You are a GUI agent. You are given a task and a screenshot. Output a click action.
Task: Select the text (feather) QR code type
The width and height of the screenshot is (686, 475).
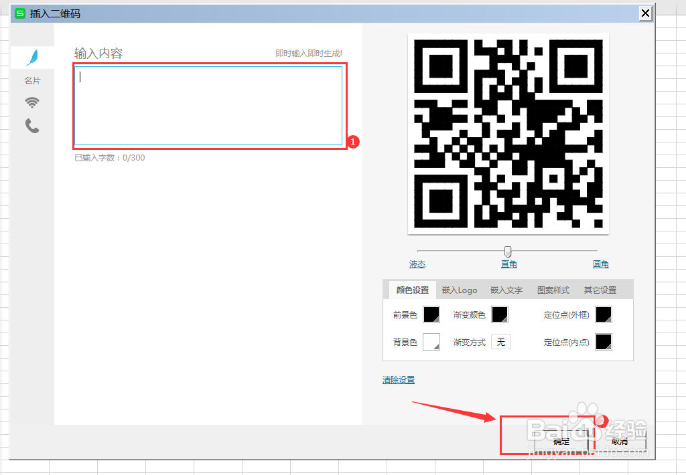[x=31, y=57]
